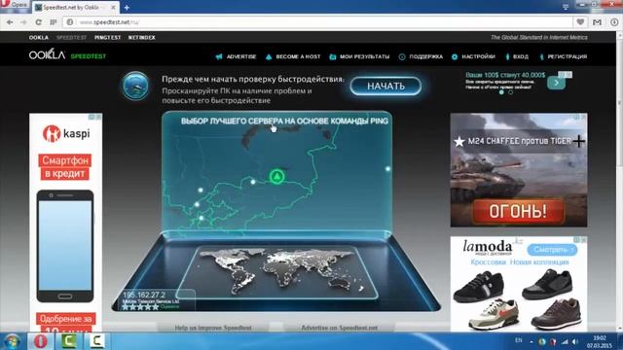Click the ISP star rating
Image resolution: width=623 pixels, height=350 pixels.
[140, 307]
